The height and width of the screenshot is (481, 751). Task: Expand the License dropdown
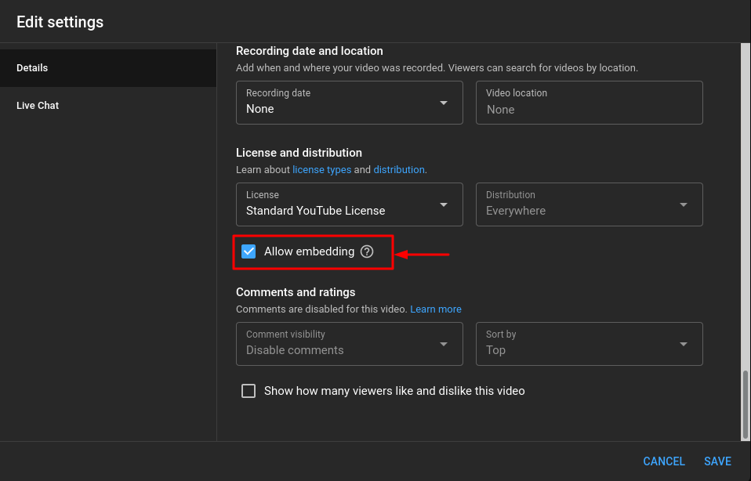[x=444, y=204]
